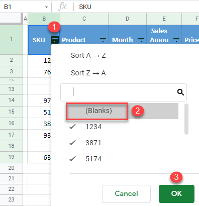Image resolution: width=199 pixels, height=206 pixels.
Task: Select row 13 header
Action: [11, 89]
